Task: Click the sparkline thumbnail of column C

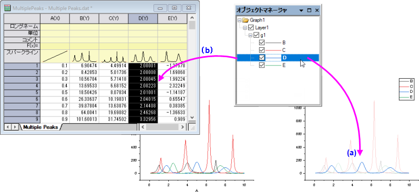Action: tap(114, 56)
